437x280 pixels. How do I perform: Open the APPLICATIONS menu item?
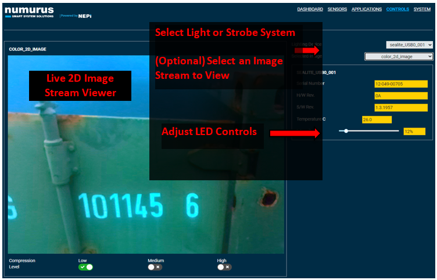click(x=367, y=9)
